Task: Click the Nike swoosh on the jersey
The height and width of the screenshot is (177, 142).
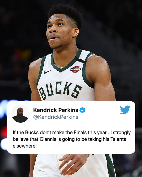Action: click(x=48, y=72)
